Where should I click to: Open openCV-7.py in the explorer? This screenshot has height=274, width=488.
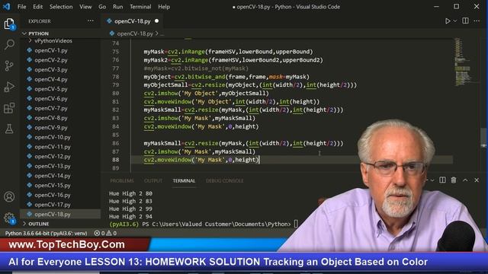pyautogui.click(x=51, y=108)
